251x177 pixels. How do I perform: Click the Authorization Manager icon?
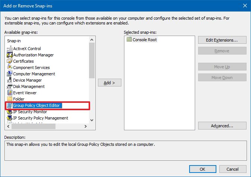tap(10, 55)
